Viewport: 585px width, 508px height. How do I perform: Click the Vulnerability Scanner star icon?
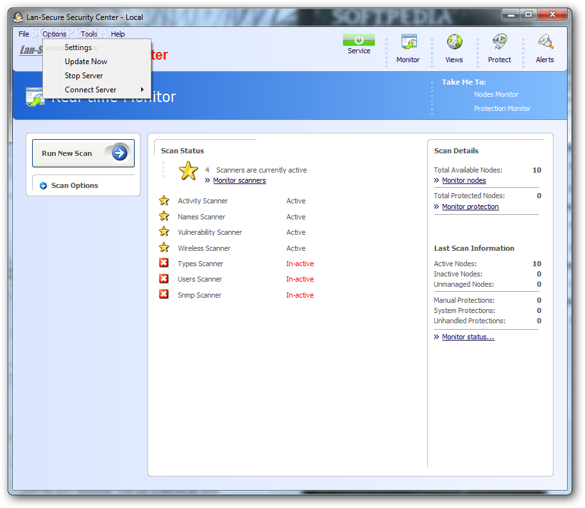tap(164, 232)
